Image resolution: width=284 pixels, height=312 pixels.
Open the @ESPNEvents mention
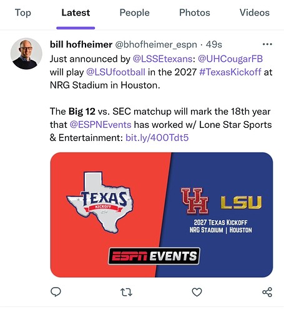pyautogui.click(x=100, y=125)
